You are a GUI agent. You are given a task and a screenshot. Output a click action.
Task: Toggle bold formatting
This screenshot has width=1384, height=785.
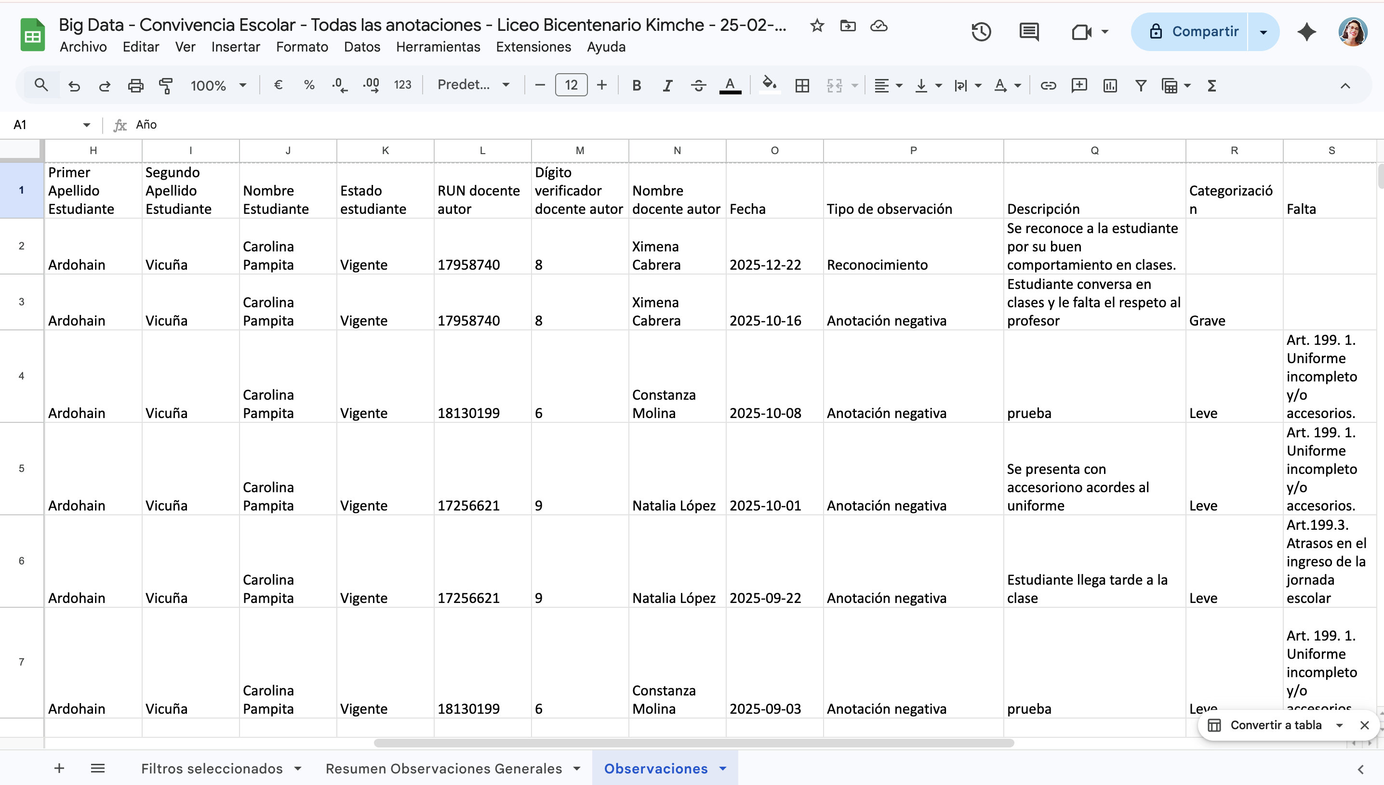click(x=637, y=85)
